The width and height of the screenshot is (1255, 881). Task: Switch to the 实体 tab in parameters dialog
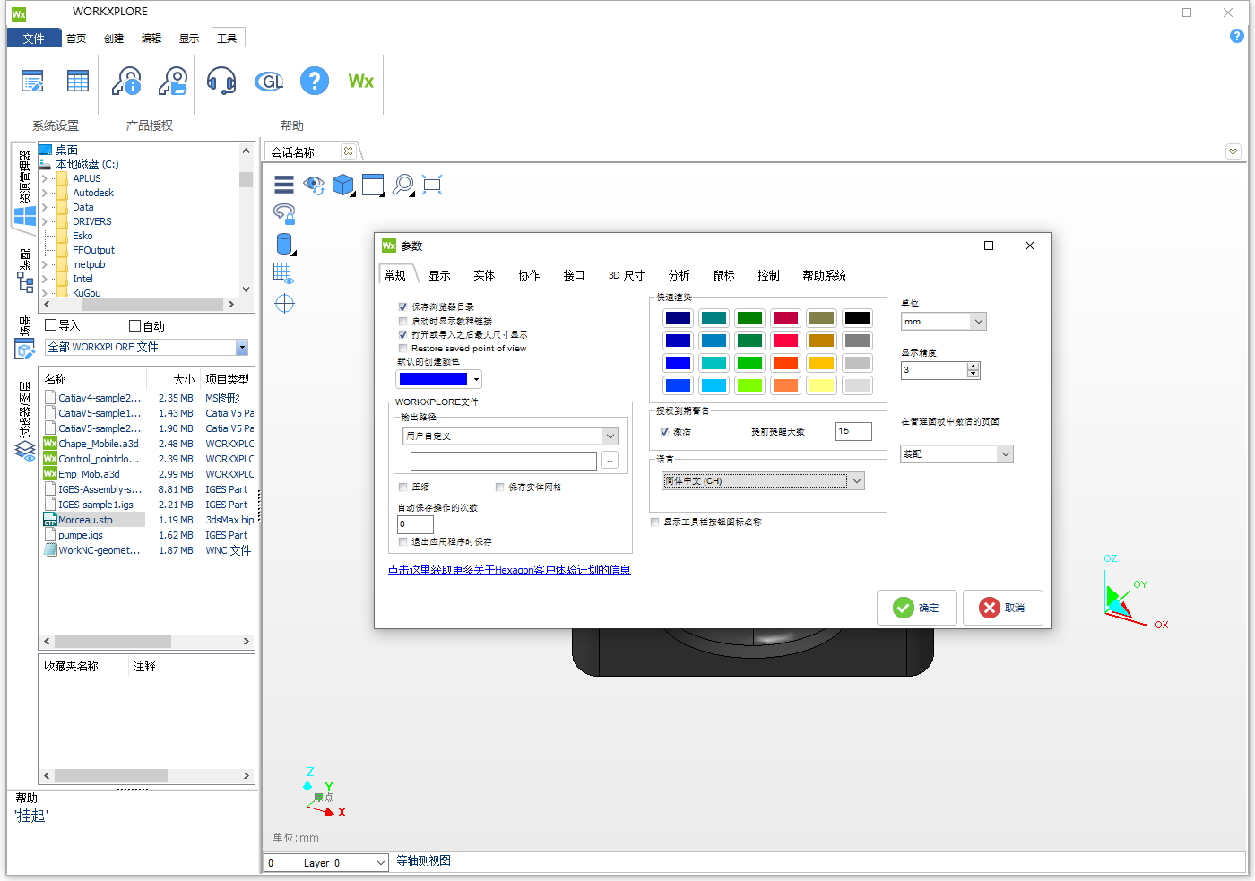[484, 275]
